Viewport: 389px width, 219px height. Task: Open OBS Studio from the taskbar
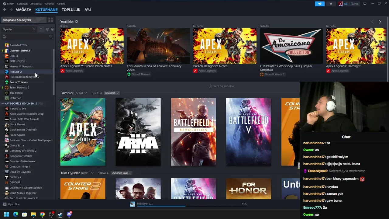click(x=51, y=214)
